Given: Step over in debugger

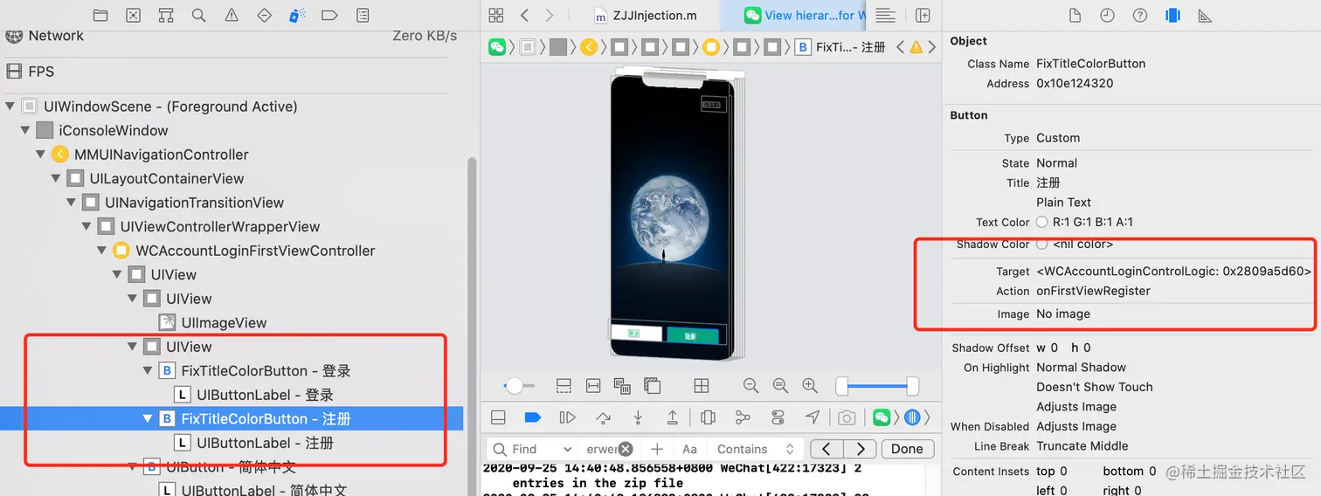Looking at the screenshot, I should [x=603, y=417].
